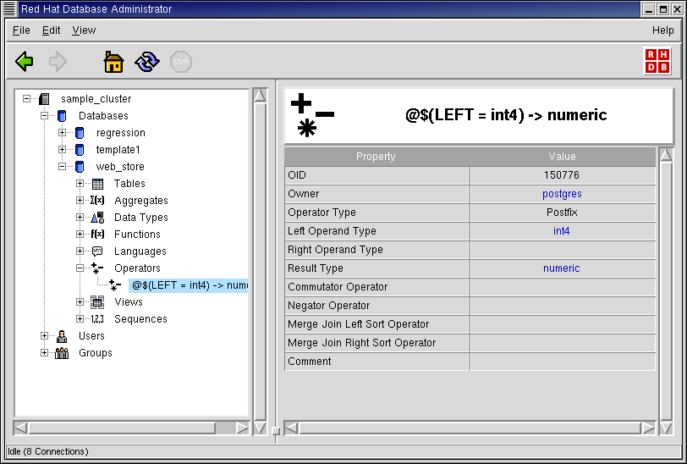Click the OID value 150776

click(x=562, y=175)
